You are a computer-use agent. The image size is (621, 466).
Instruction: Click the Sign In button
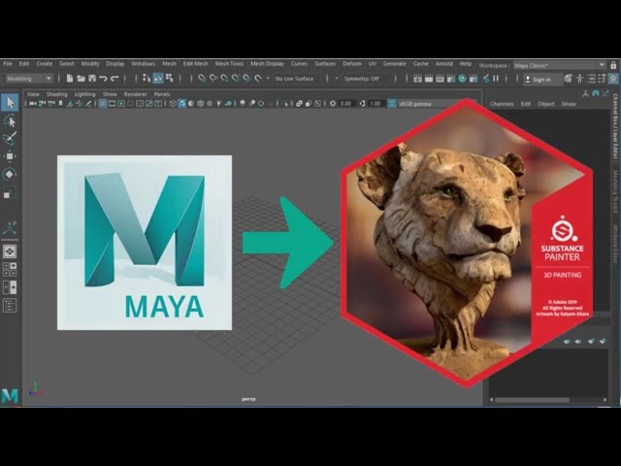[x=542, y=80]
